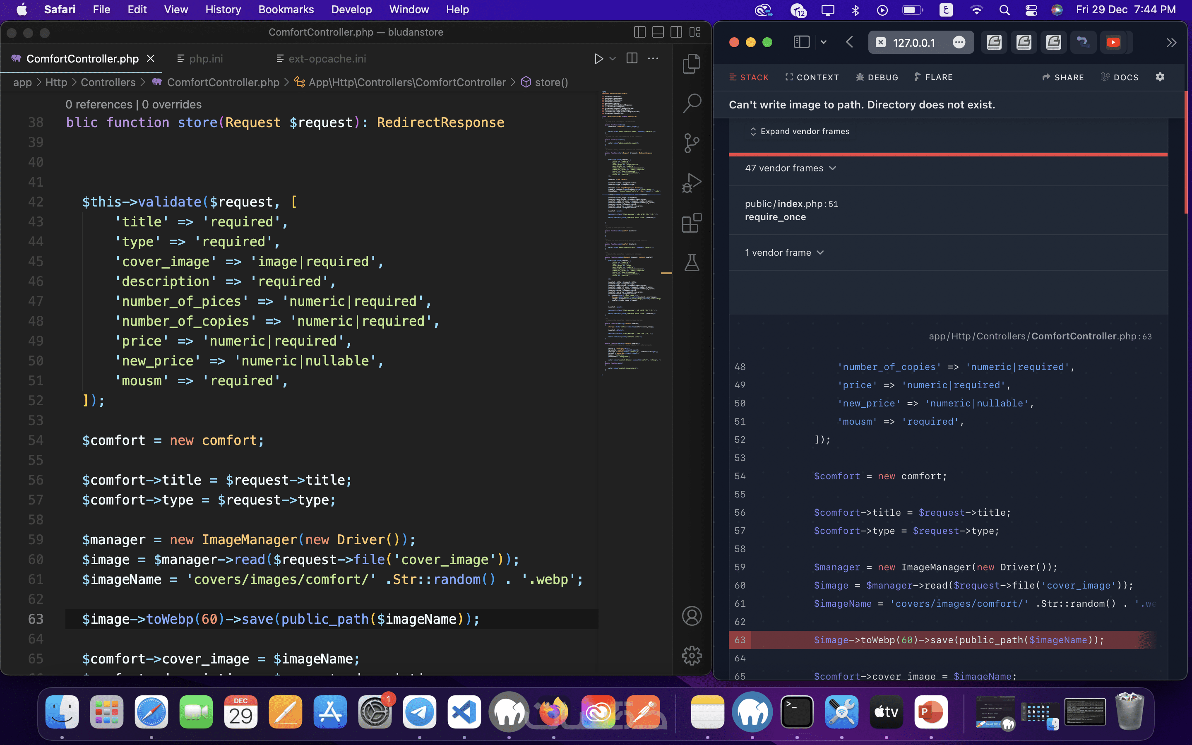Open the Source Control view
The width and height of the screenshot is (1192, 745).
[x=692, y=143]
